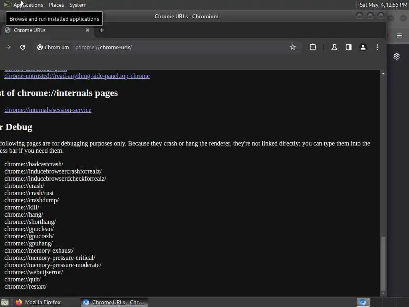The image size is (409, 307).
Task: Select Chrome URLs taskbar window button
Action: (114, 302)
